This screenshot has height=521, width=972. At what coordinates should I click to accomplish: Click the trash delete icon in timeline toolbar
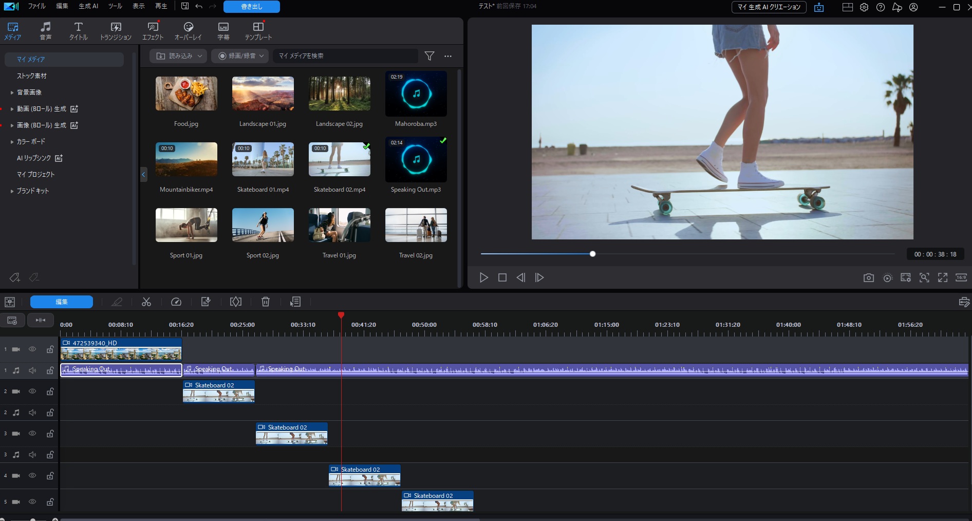pos(266,302)
